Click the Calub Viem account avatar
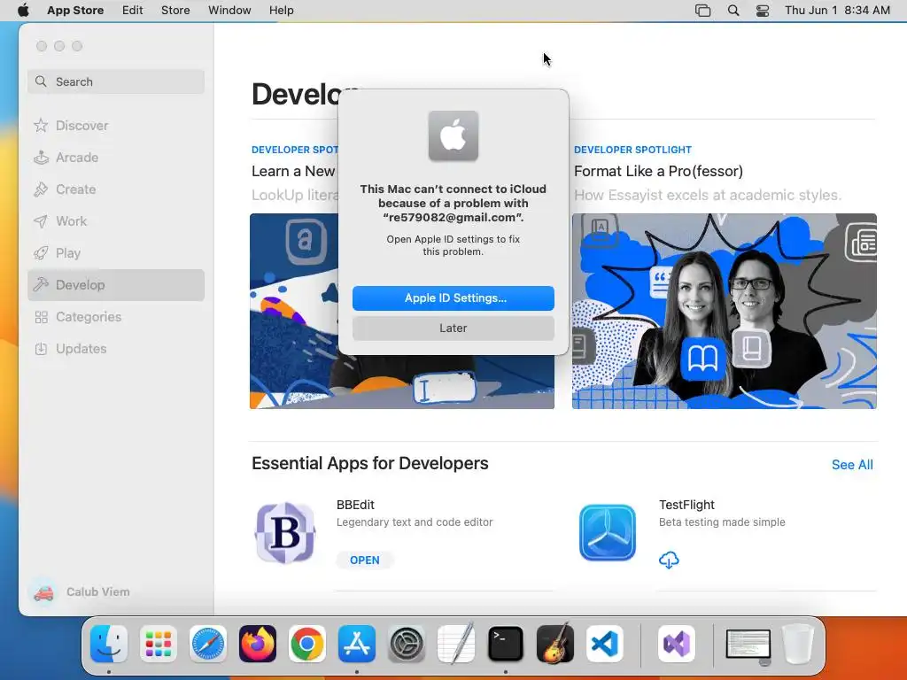 click(43, 592)
